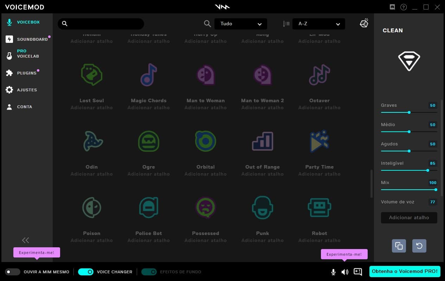Click the Graves slider handle

(x=409, y=112)
